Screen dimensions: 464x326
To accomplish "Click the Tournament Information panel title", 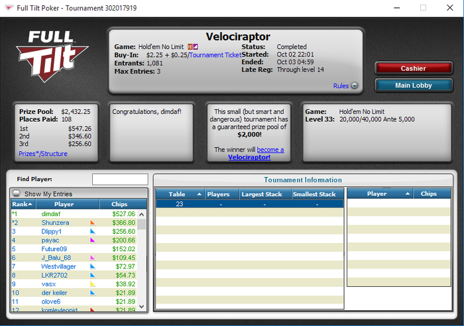I will coord(303,180).
